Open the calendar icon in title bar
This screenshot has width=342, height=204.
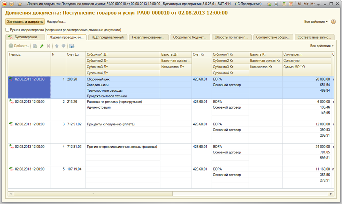291,4
